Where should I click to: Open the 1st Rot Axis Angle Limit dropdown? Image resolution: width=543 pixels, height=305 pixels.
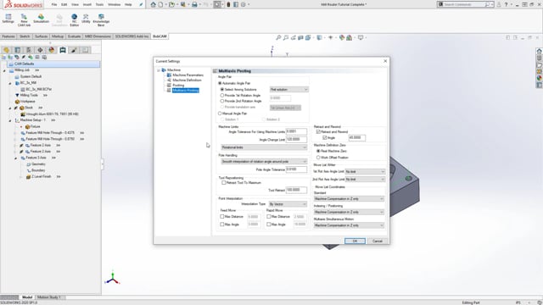click(x=365, y=171)
